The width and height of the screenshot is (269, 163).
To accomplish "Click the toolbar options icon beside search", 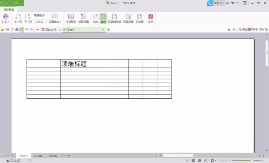I will click(x=234, y=30).
